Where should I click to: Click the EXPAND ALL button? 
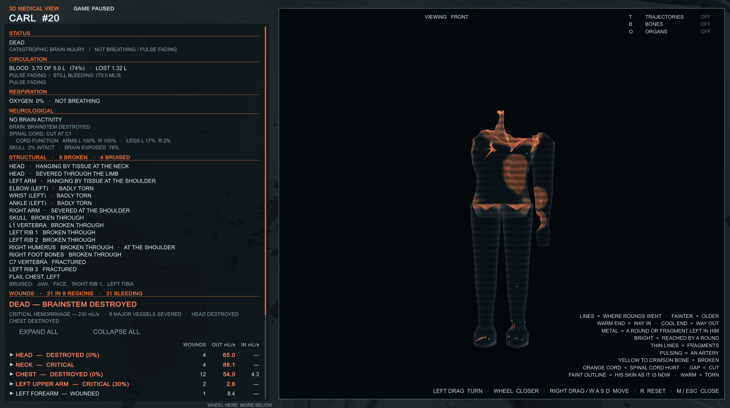tap(39, 332)
